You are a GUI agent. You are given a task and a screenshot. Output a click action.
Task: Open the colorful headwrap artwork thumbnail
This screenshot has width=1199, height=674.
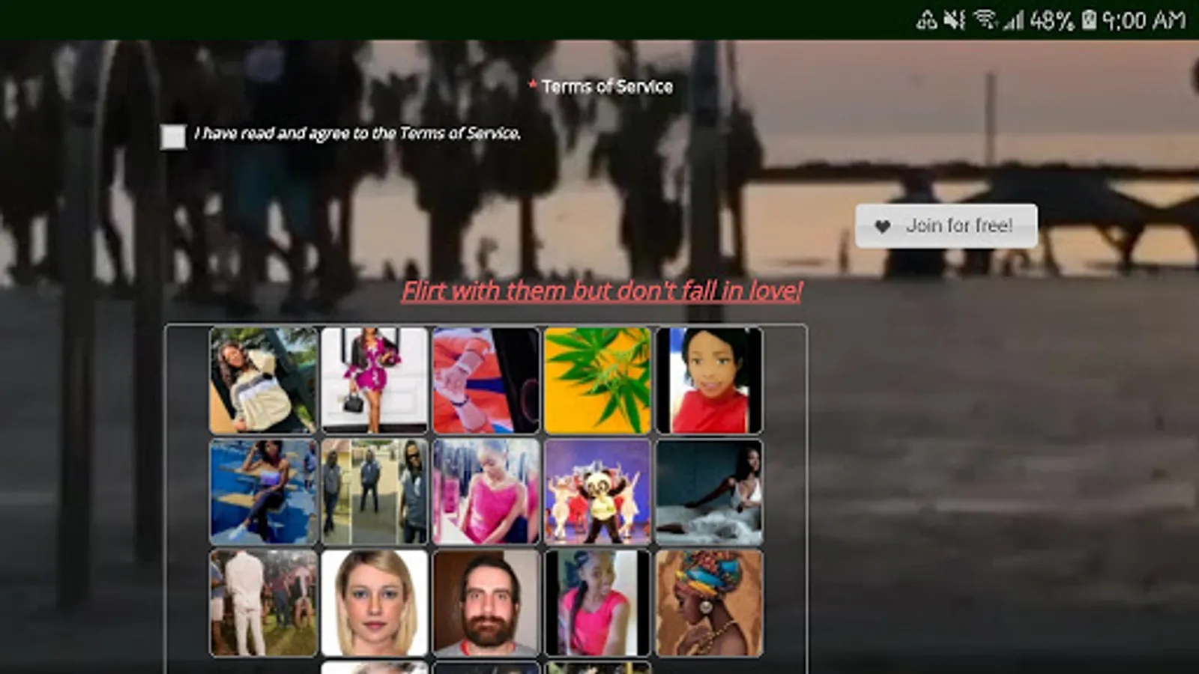pos(709,603)
